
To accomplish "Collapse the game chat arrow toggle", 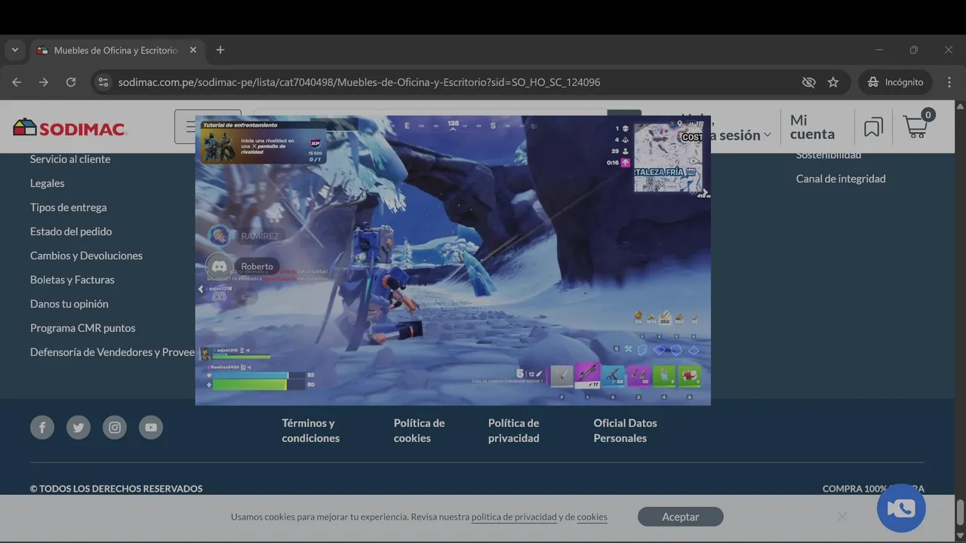I will click(201, 289).
